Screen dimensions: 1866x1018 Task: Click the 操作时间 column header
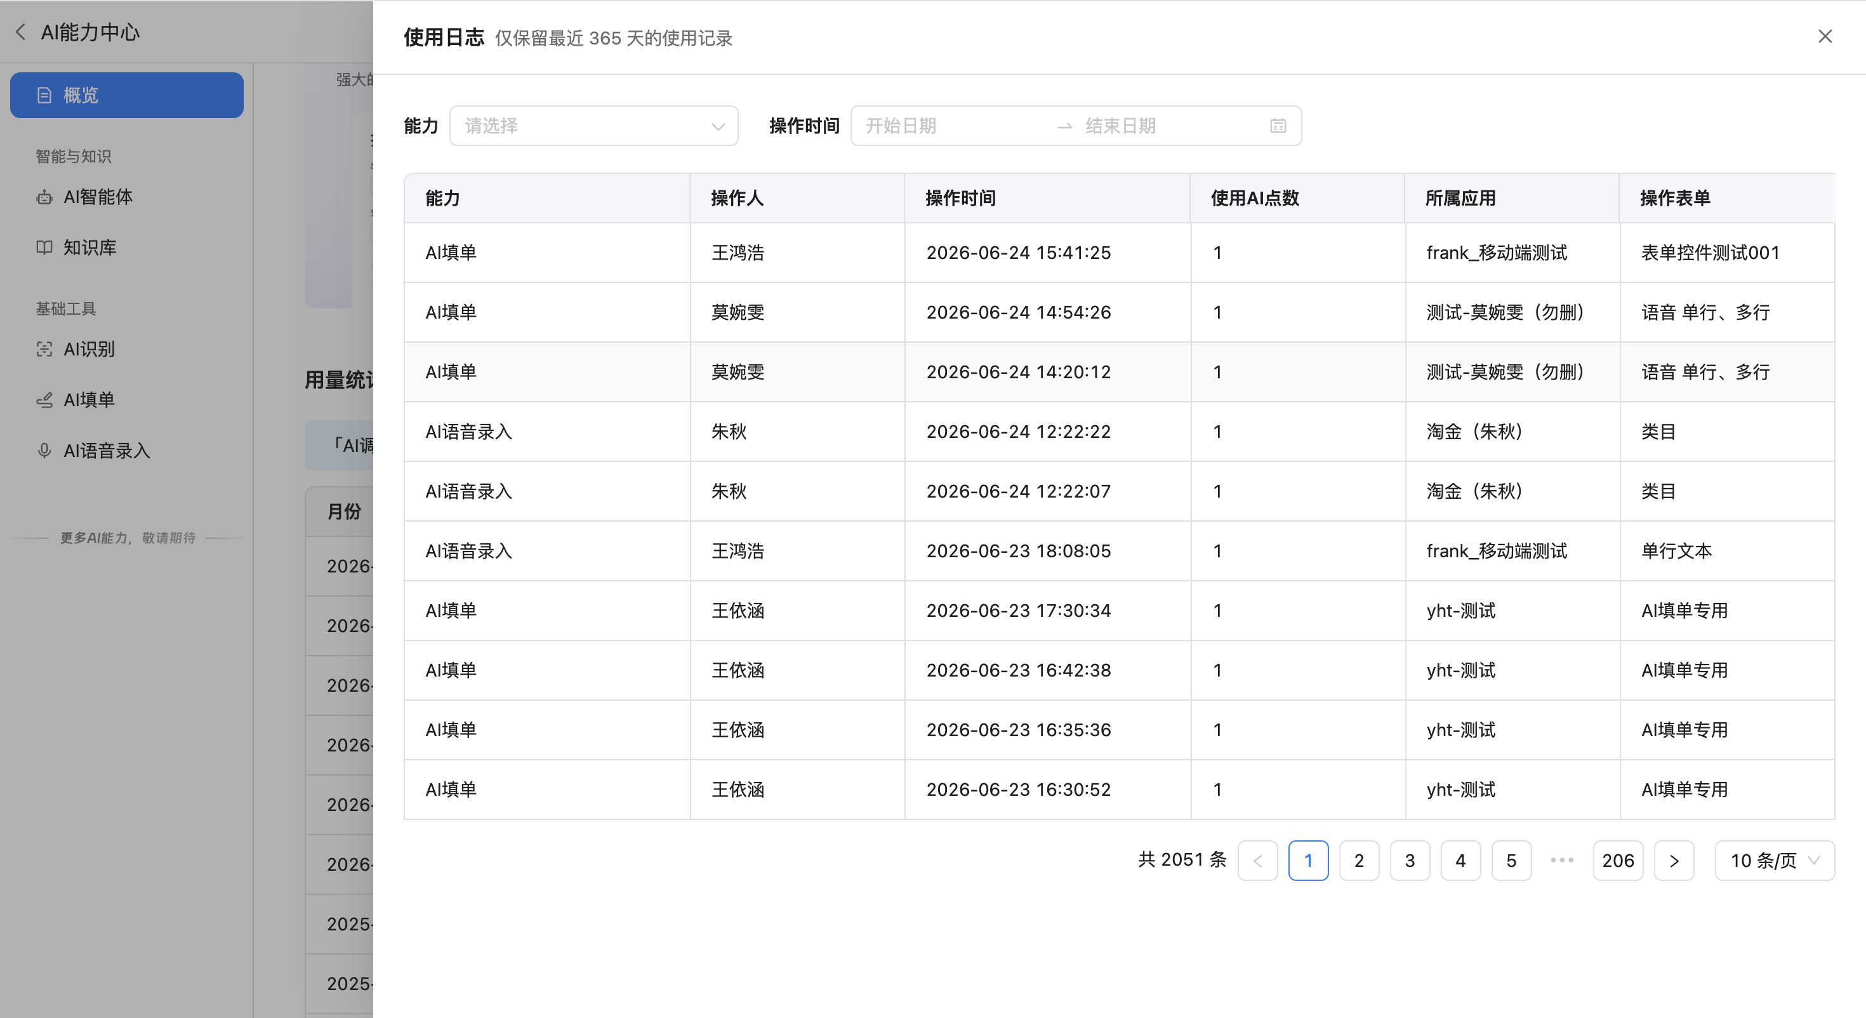pos(1047,198)
